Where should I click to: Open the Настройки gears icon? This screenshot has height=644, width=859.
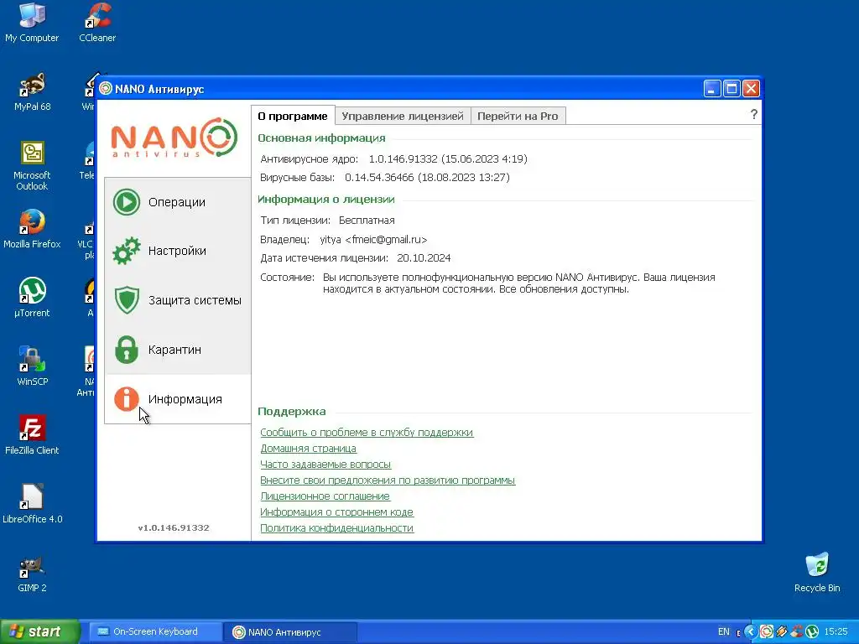(x=127, y=251)
